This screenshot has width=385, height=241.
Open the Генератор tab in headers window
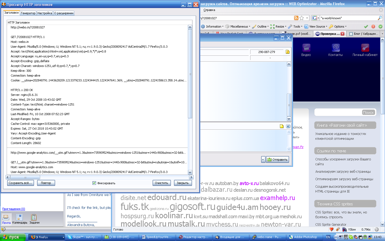click(28, 13)
